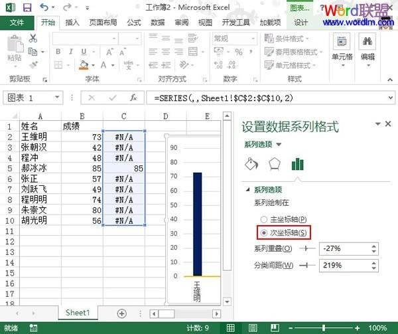The width and height of the screenshot is (398, 334).
Task: Add a new sheet with plus icon
Action: [121, 313]
